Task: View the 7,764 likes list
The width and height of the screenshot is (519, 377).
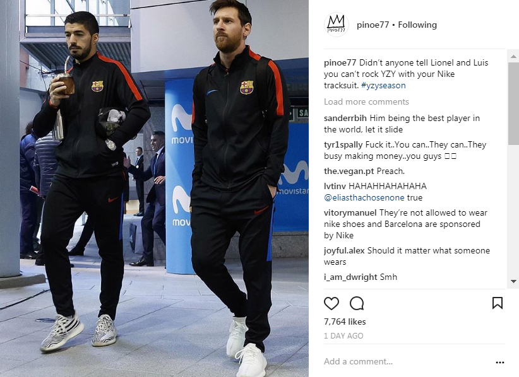Action: (x=345, y=322)
